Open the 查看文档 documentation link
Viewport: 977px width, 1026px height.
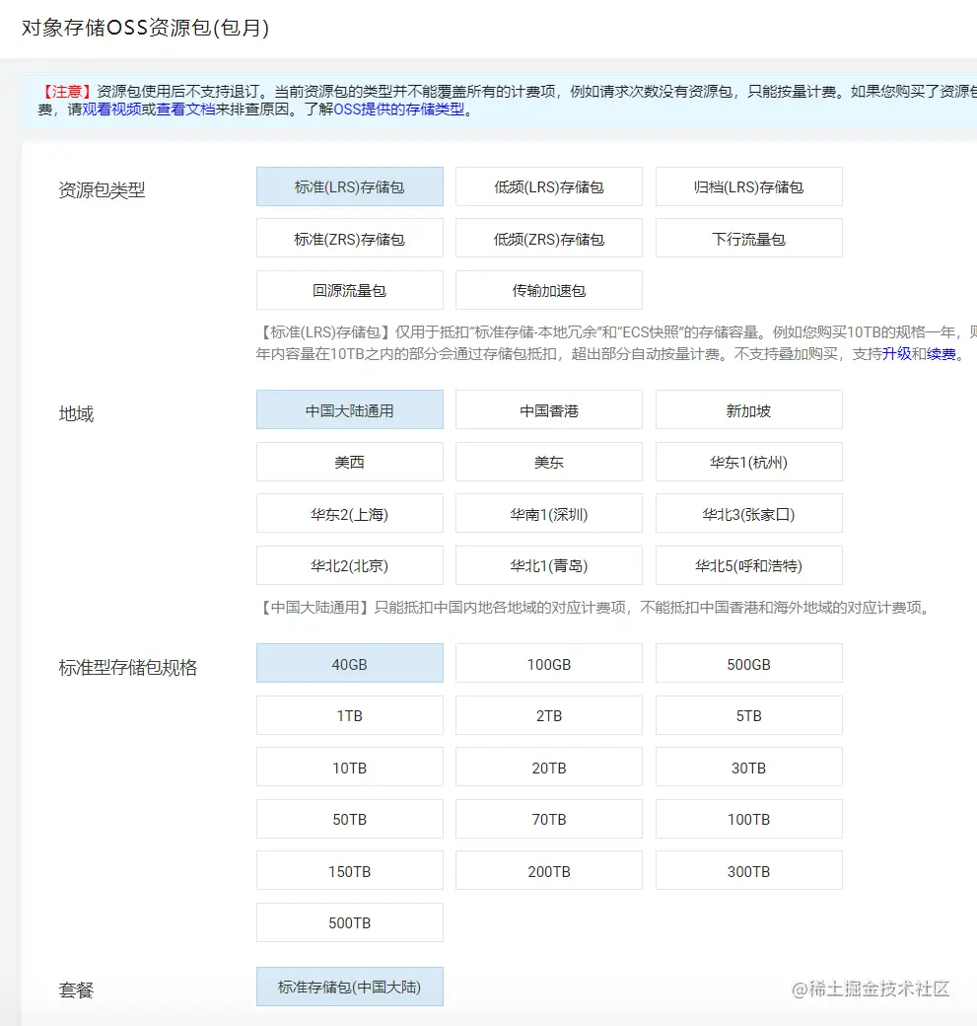(x=186, y=110)
